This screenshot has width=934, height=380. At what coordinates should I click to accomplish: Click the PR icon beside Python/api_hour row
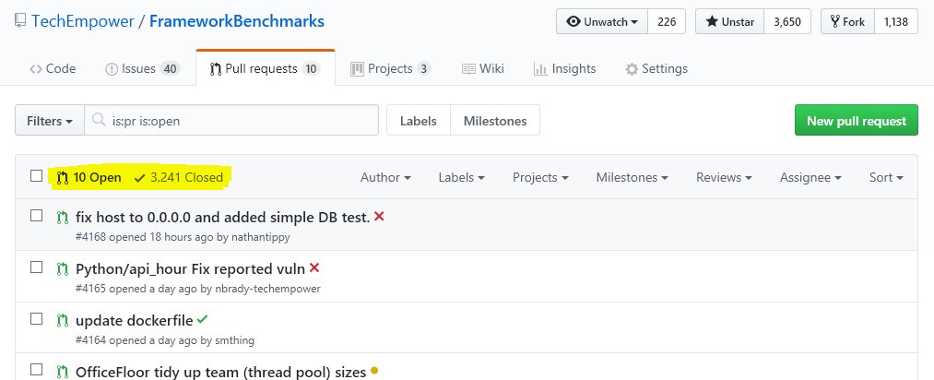pyautogui.click(x=63, y=268)
